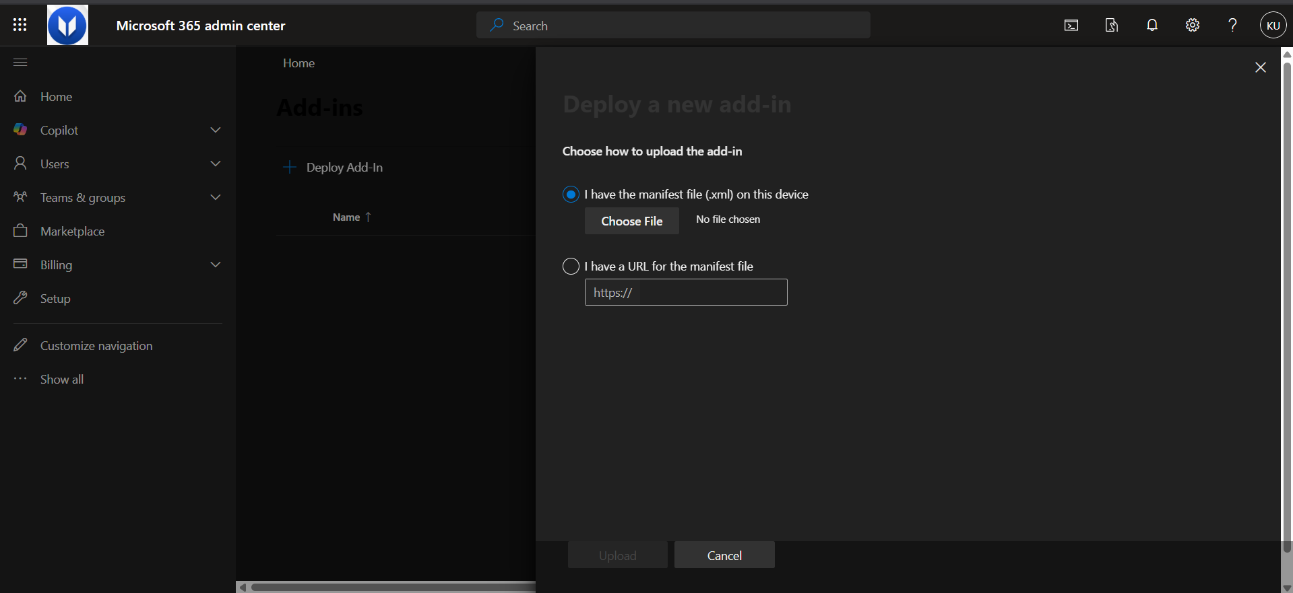Collapse the navigation menu hamburger icon
The height and width of the screenshot is (593, 1293).
coord(20,63)
